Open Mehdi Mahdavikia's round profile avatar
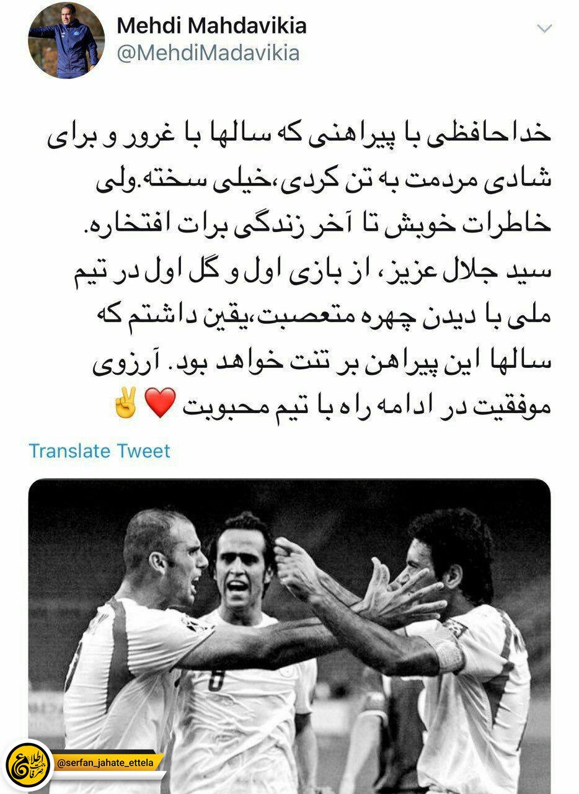Screen dimensions: 579x794 66,41
